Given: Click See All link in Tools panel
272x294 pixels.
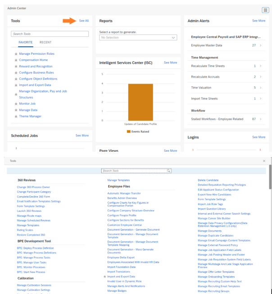Looking at the screenshot, I should pos(84,21).
